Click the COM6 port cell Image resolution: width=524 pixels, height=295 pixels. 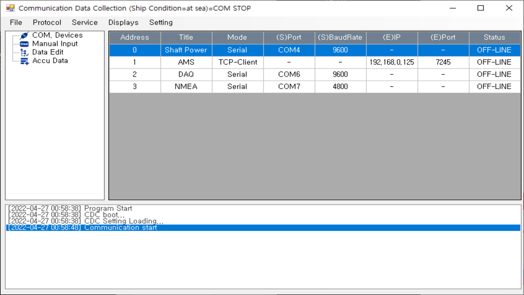pos(289,75)
